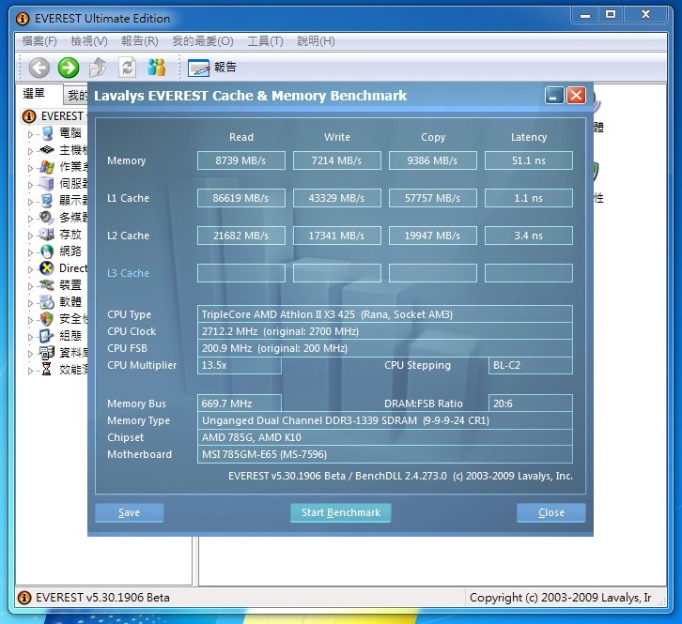This screenshot has width=682, height=624.
Task: Select the 顯示器 display tree icon
Action: point(47,200)
